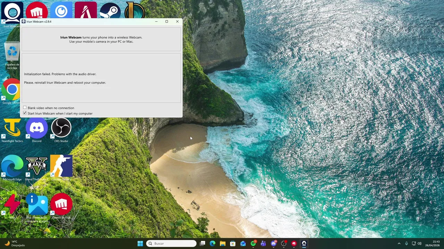
Task: Open 'Más información sobre esta imagen' icon
Action: click(x=37, y=207)
